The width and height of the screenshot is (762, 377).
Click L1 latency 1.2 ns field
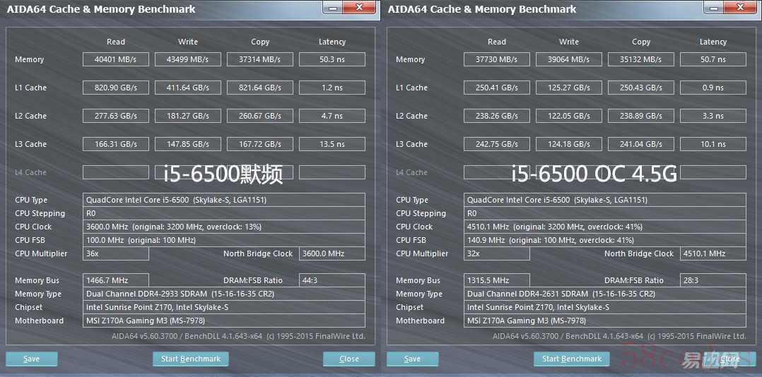332,88
